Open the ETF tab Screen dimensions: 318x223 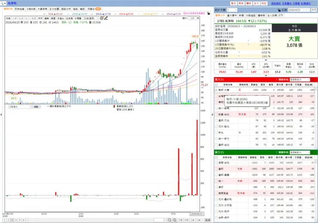click(x=281, y=15)
